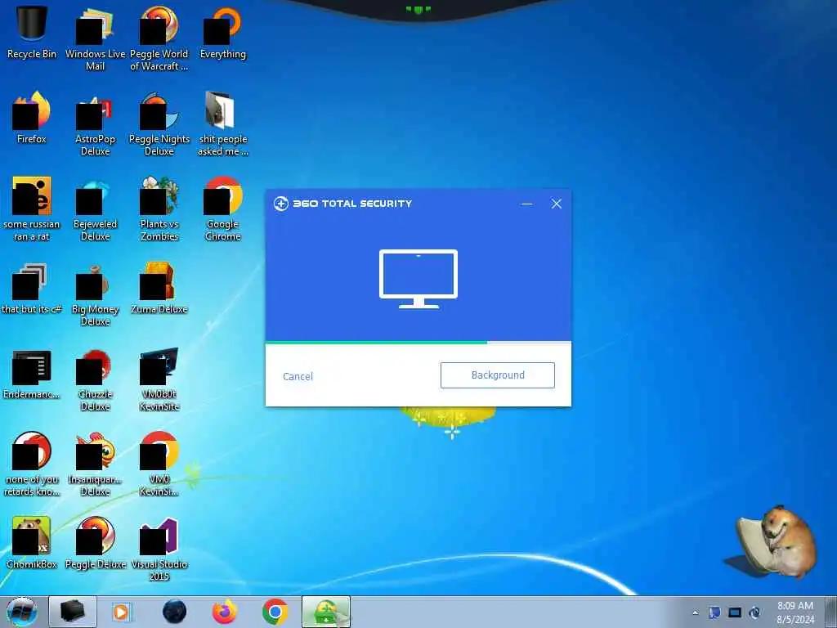Open the clock showing 8:09 AM
The image size is (837, 628).
795,612
